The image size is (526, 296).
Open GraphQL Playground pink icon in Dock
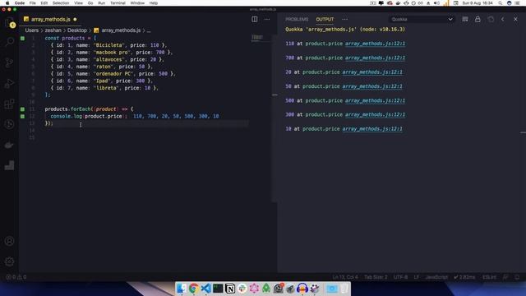pyautogui.click(x=254, y=289)
